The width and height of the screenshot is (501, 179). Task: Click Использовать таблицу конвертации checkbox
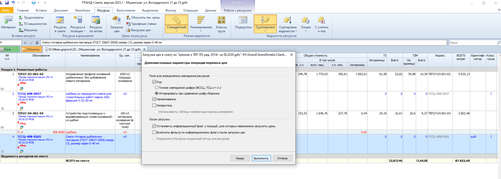[156, 112]
